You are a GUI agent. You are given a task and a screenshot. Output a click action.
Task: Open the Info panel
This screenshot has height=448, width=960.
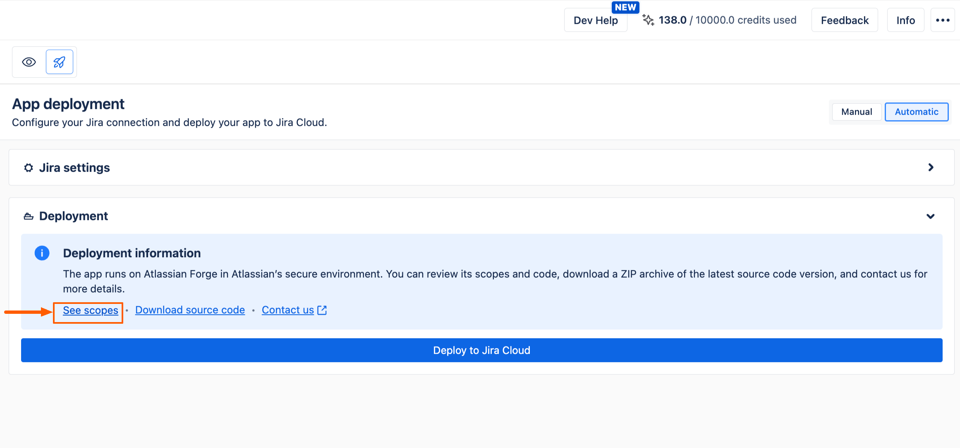click(x=906, y=20)
